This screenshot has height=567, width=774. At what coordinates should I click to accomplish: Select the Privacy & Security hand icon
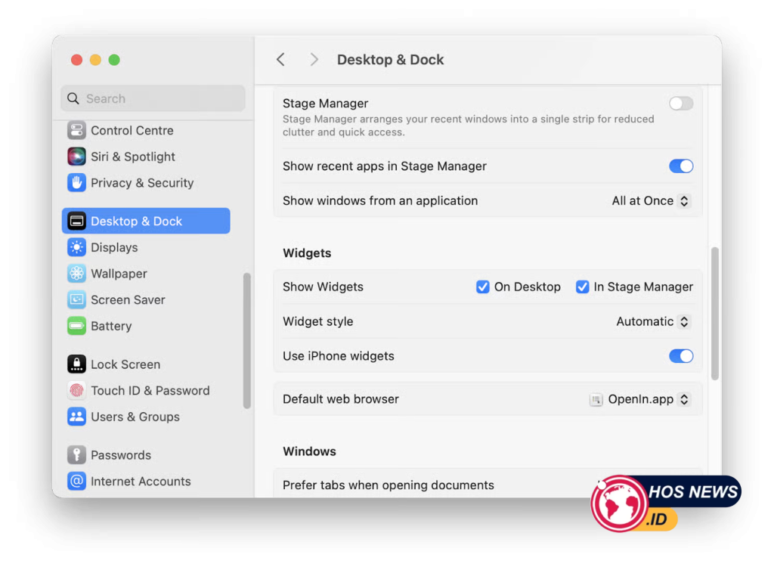click(x=76, y=183)
